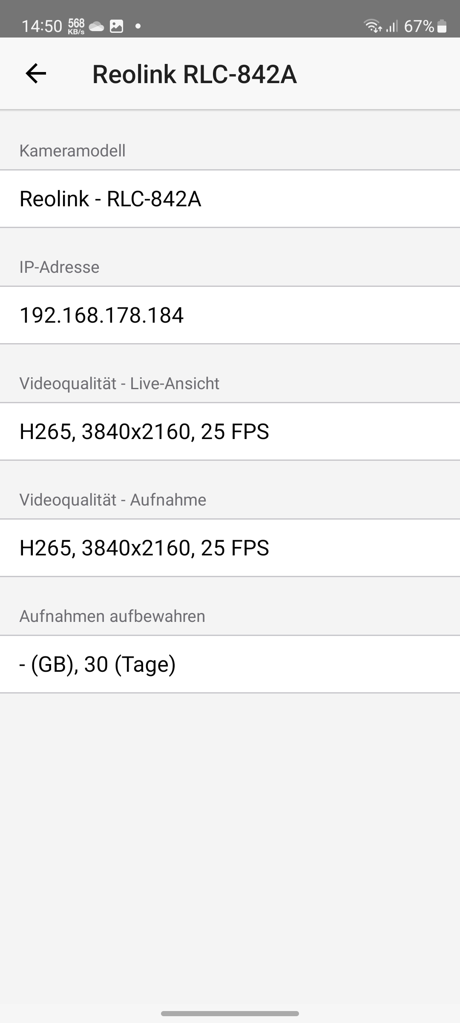Tap the mobile signal bars icon
This screenshot has height=1023, width=460.
tap(391, 26)
